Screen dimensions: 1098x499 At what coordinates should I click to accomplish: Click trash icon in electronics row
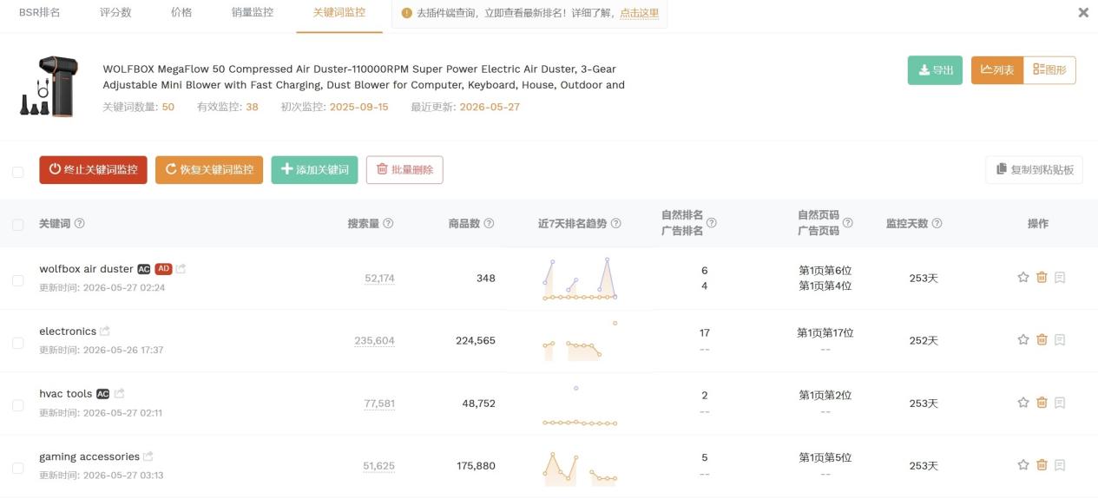click(x=1042, y=340)
